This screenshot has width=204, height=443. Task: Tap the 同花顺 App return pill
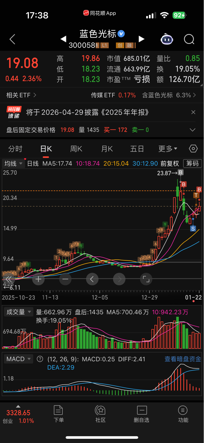pos(99,13)
